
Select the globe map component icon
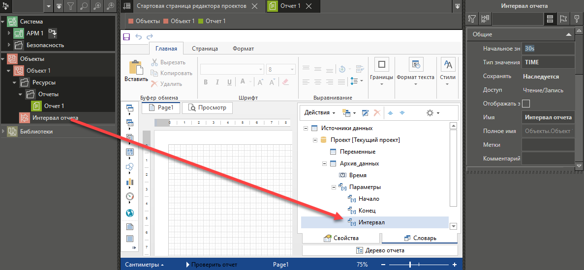130,213
